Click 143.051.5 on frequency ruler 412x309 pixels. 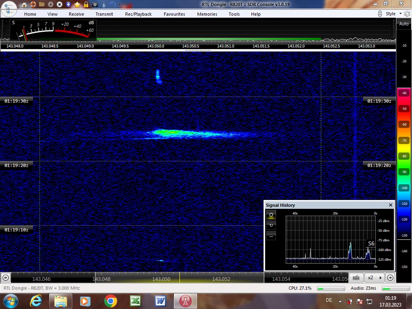tap(261, 46)
